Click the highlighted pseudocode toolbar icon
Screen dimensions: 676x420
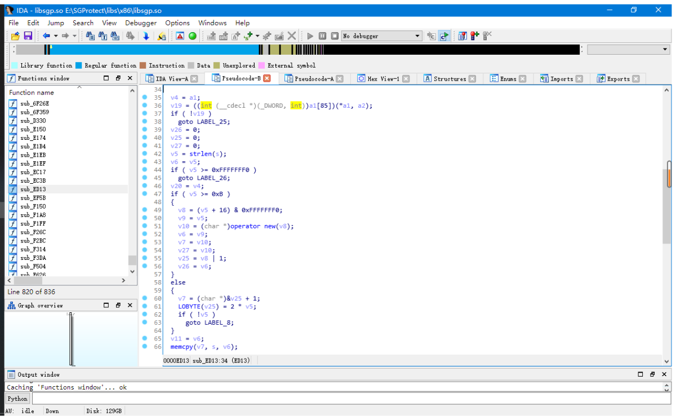444,36
